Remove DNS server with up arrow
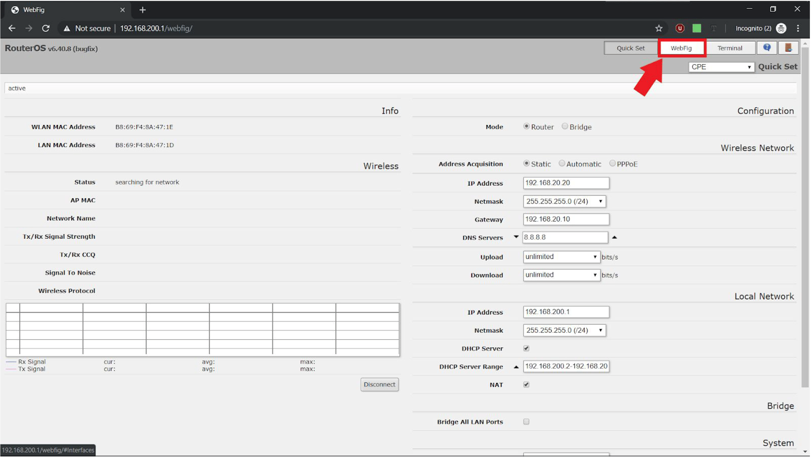 (x=614, y=237)
